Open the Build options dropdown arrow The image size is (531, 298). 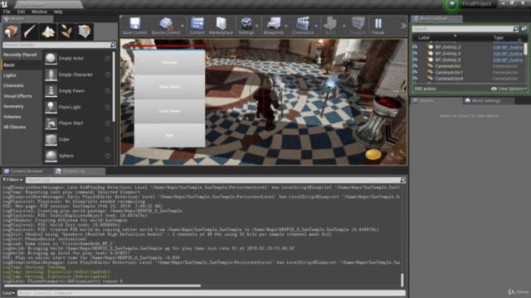(343, 26)
